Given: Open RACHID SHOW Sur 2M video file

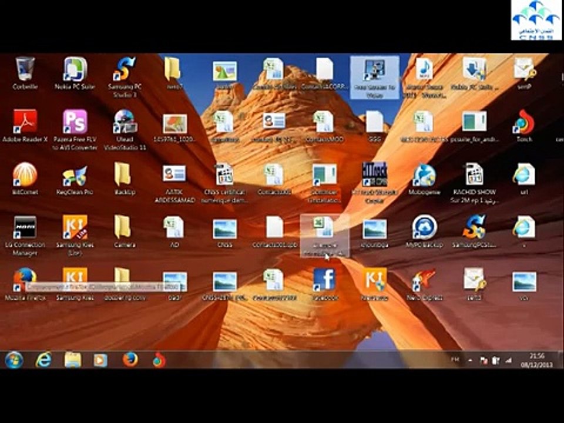Looking at the screenshot, I should click(x=474, y=183).
